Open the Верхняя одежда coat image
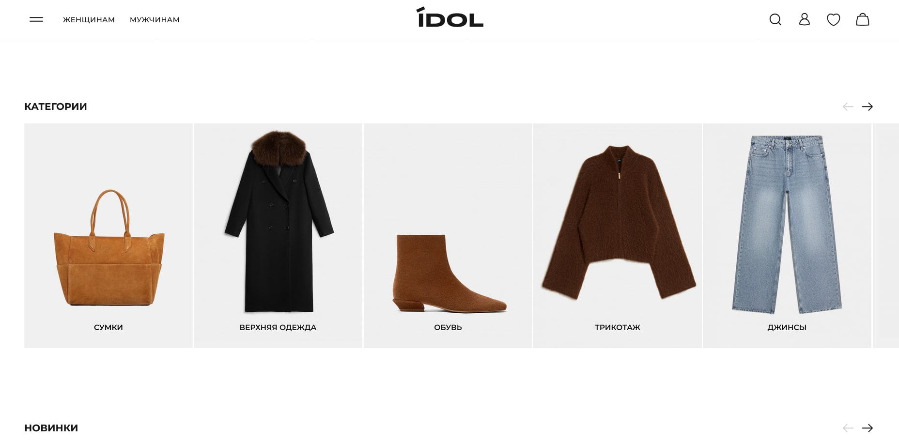 point(279,222)
